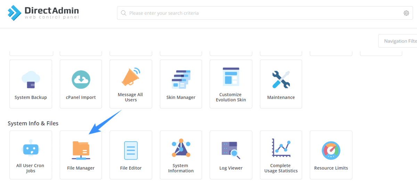Click the Resource Limits label
This screenshot has height=188, width=417.
pyautogui.click(x=331, y=168)
